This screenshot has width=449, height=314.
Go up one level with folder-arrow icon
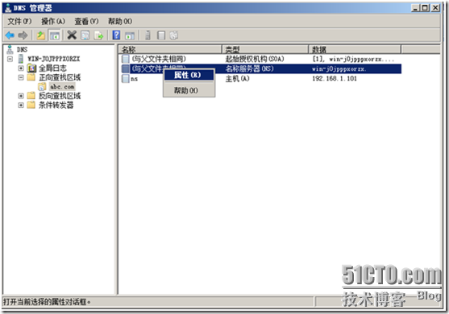coord(40,35)
